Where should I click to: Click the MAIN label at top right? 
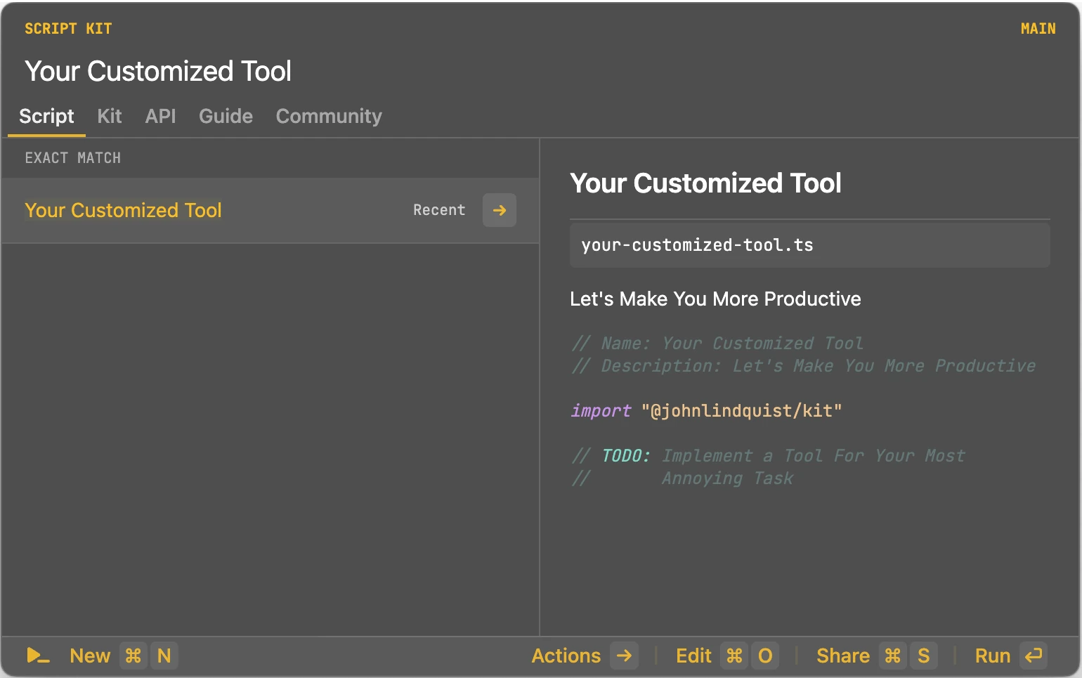[1038, 29]
